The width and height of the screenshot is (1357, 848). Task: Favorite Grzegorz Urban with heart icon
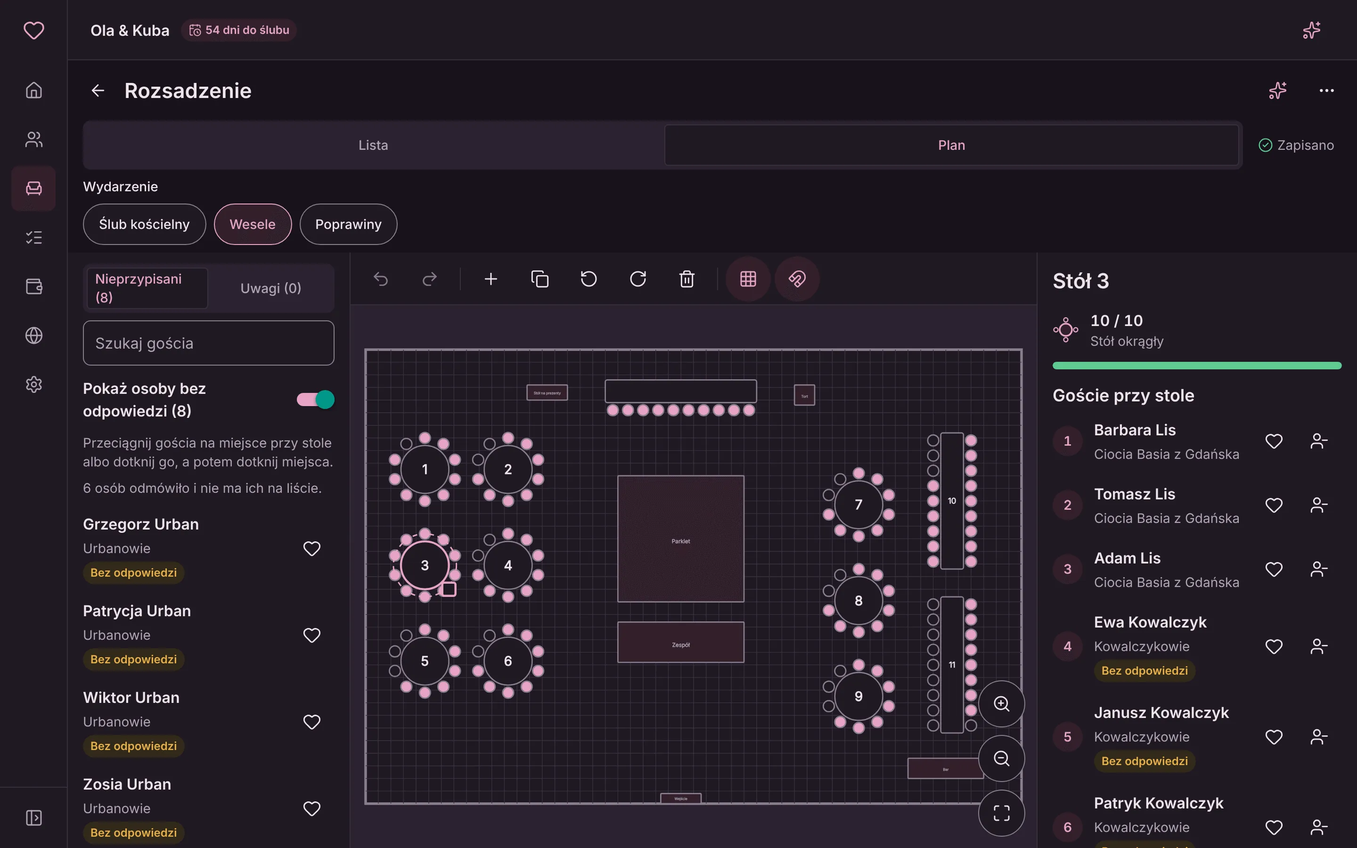[x=312, y=548]
